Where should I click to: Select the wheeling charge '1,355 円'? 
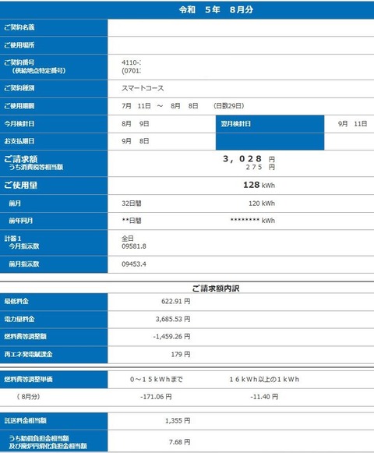pyautogui.click(x=178, y=421)
